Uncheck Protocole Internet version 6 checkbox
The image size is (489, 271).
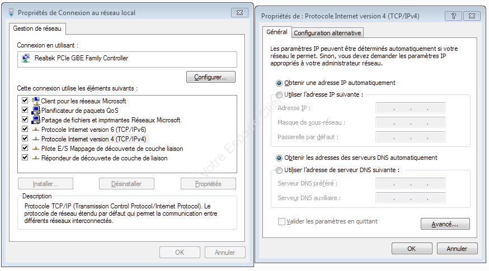click(x=25, y=130)
